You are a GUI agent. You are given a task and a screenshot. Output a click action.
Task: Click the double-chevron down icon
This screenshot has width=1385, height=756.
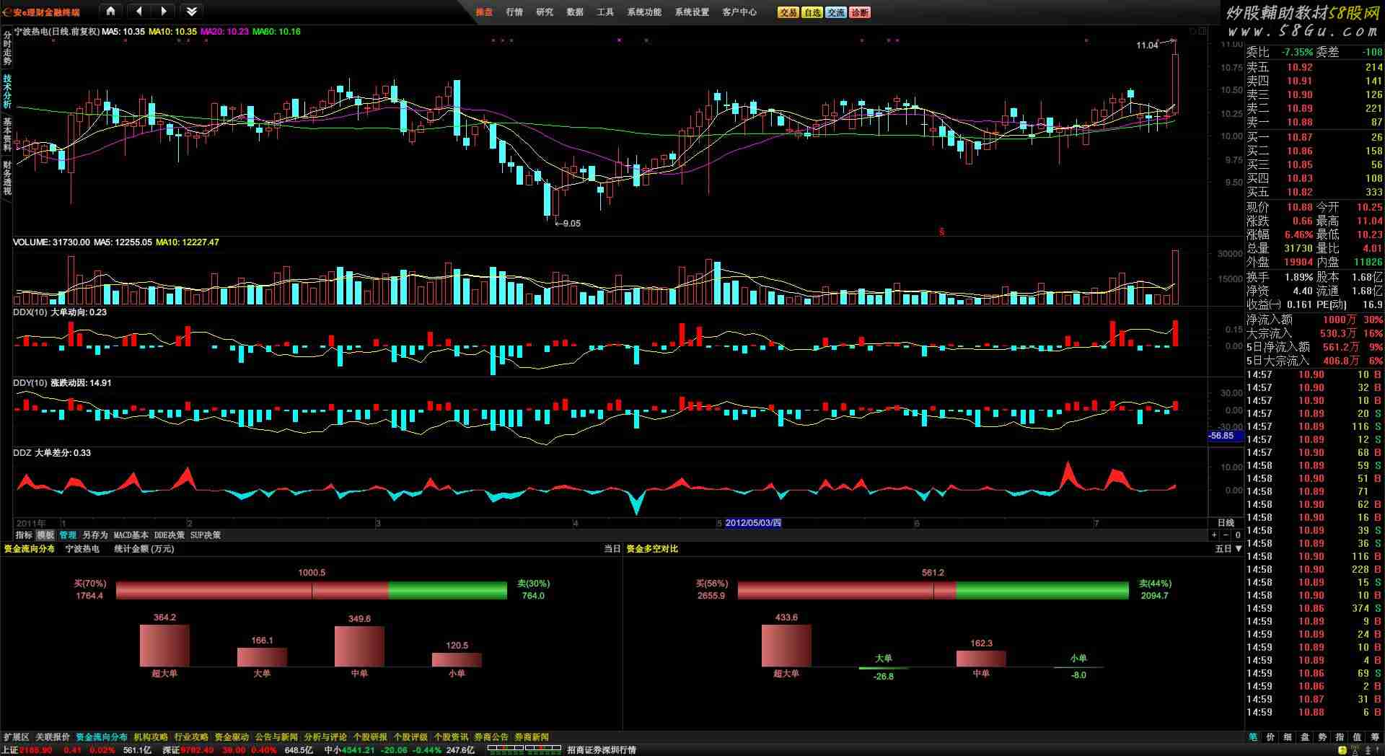[191, 12]
